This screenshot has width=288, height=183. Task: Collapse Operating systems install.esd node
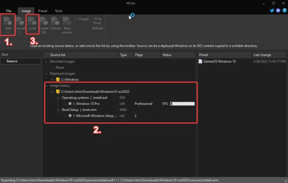tap(58, 98)
